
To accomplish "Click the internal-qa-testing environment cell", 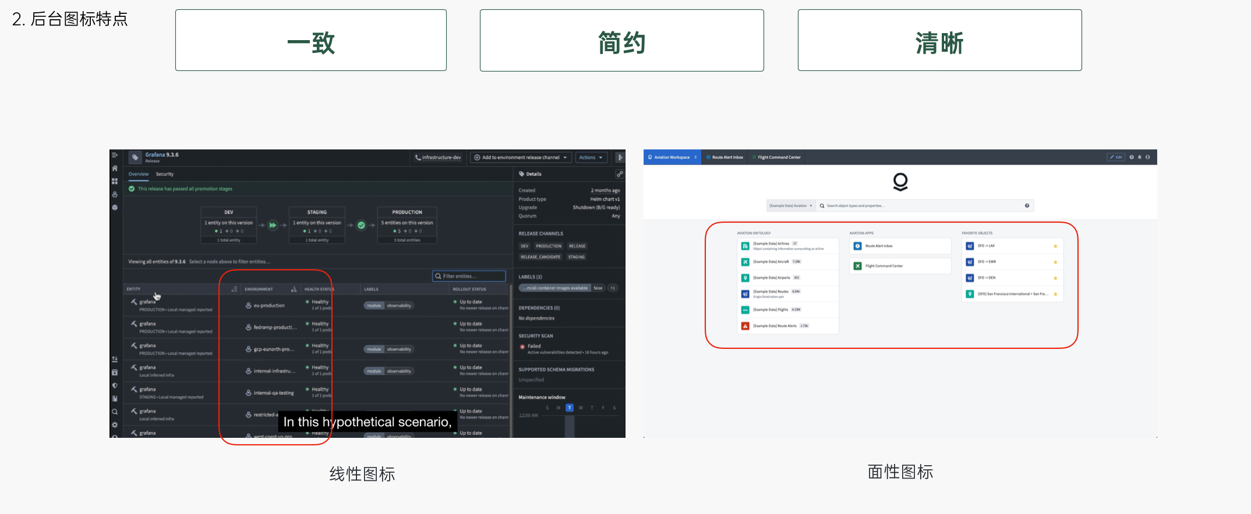I will (270, 393).
